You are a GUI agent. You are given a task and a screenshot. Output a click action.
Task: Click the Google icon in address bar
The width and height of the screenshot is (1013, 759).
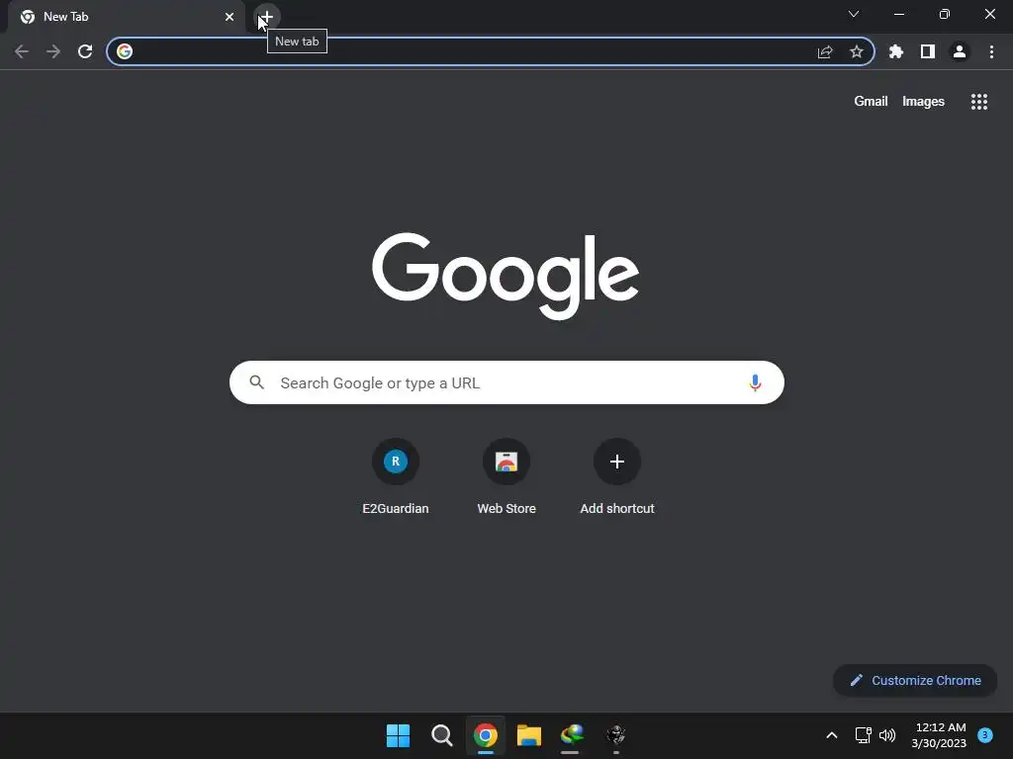125,51
